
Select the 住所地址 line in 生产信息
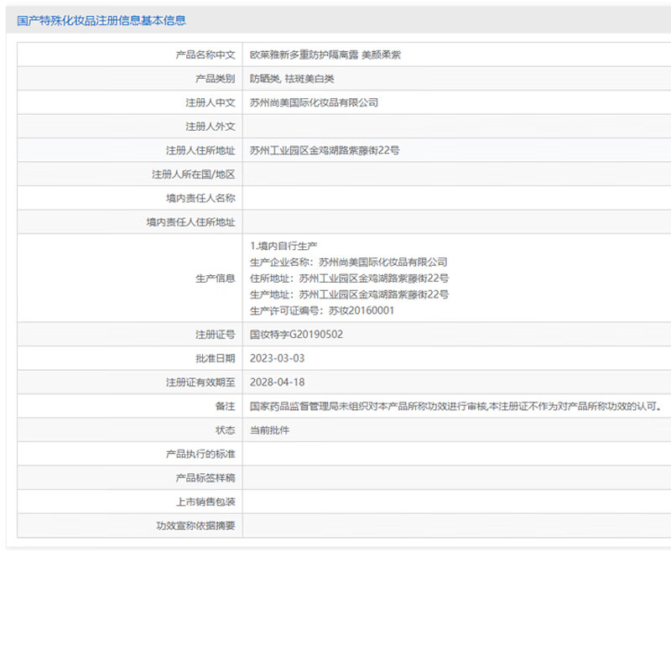coord(349,278)
